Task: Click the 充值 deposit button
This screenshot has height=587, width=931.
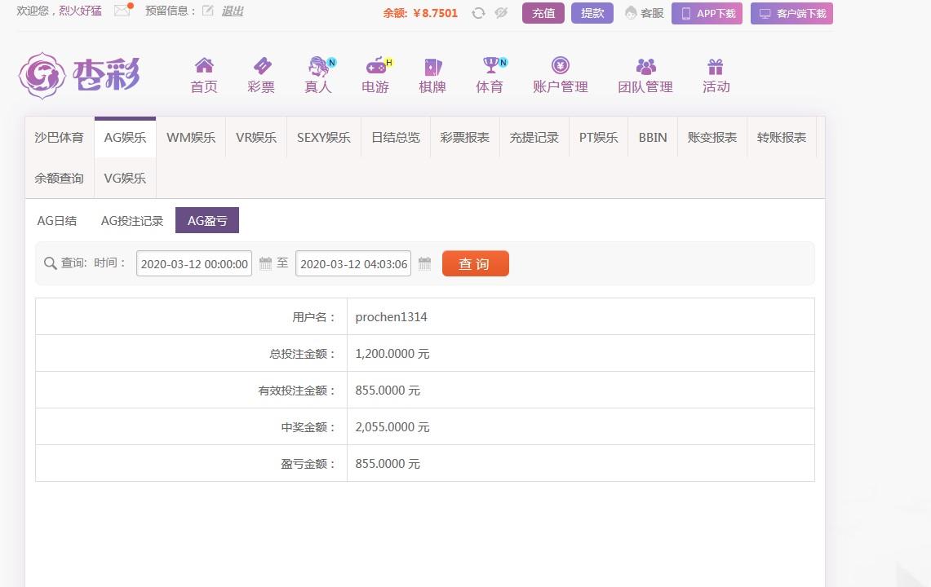Action: pyautogui.click(x=543, y=13)
